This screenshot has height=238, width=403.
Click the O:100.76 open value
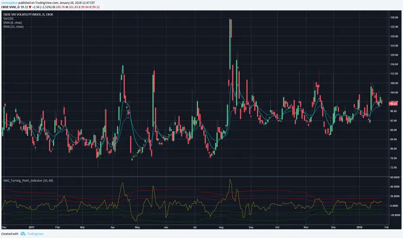coord(59,7)
